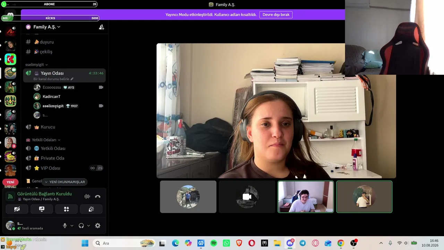Open the red-and-green C logo server
The height and width of the screenshot is (250, 444).
click(x=10, y=59)
